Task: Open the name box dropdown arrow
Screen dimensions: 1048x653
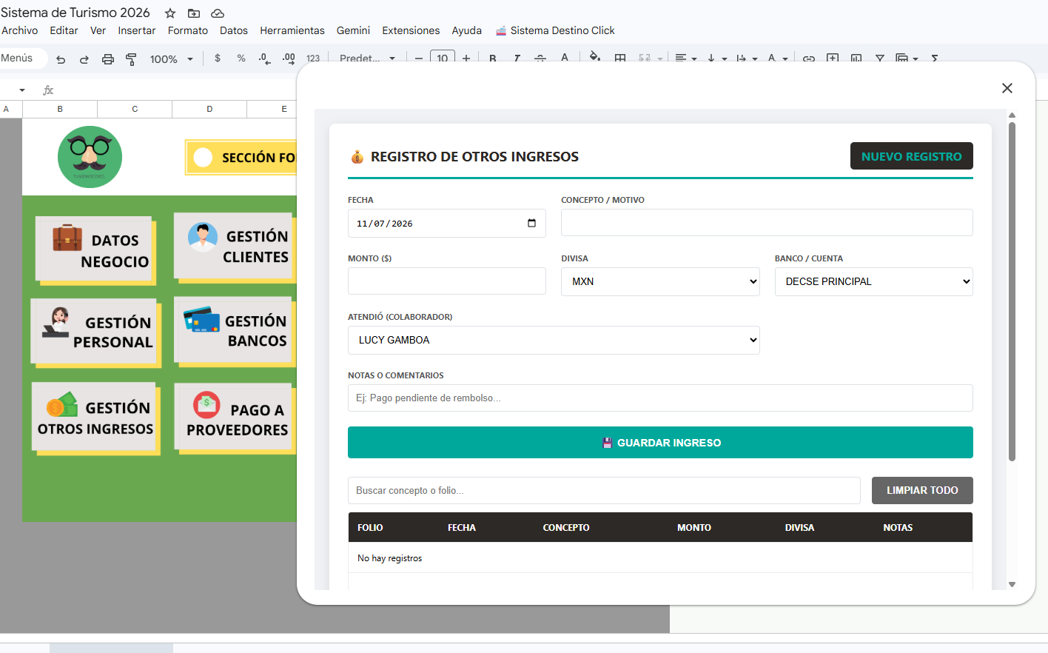Action: point(22,90)
